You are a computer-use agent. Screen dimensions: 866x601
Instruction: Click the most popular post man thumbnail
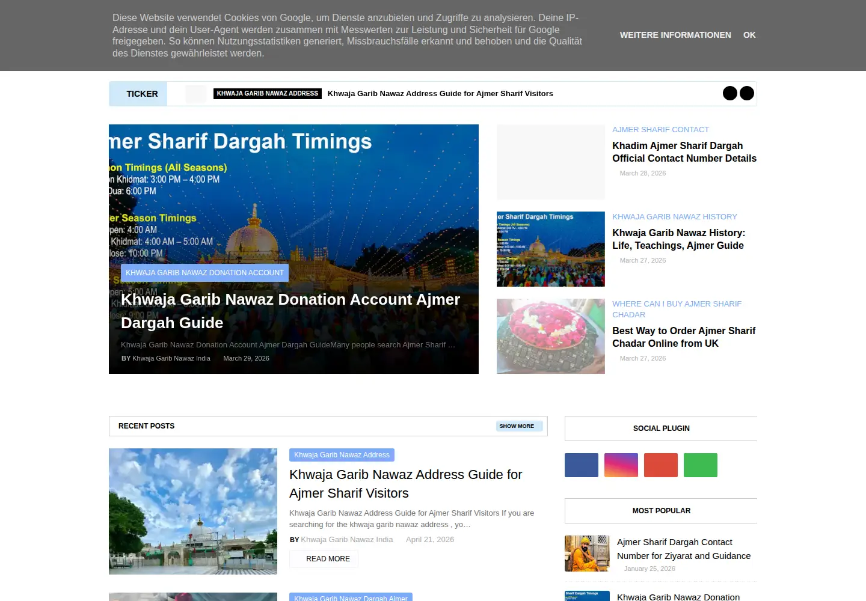coord(587,554)
